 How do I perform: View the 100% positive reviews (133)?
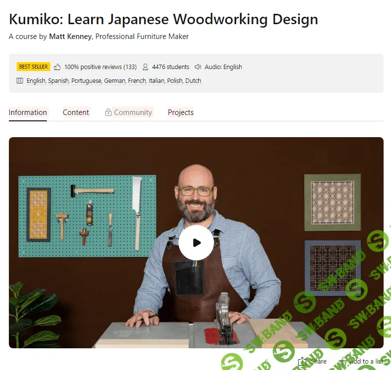pos(100,67)
